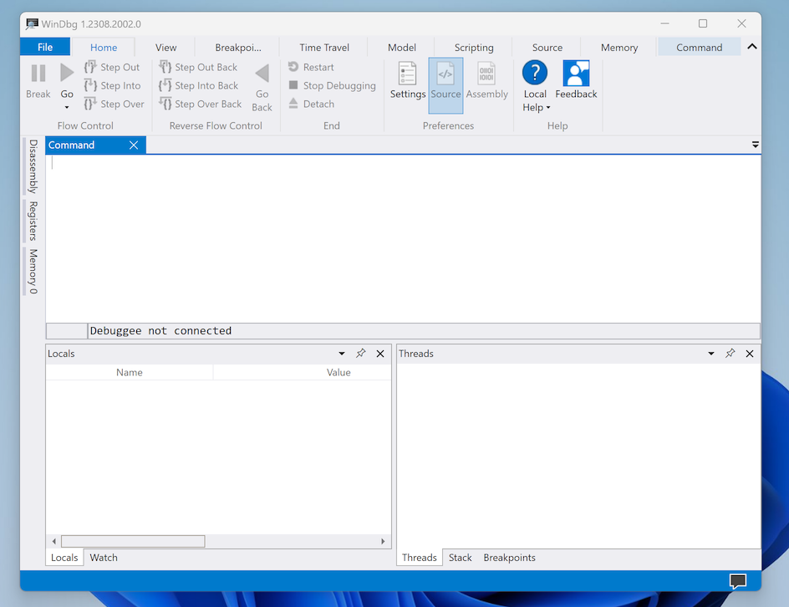This screenshot has width=789, height=607.
Task: Open the Threads panel options dropdown
Action: pos(711,354)
